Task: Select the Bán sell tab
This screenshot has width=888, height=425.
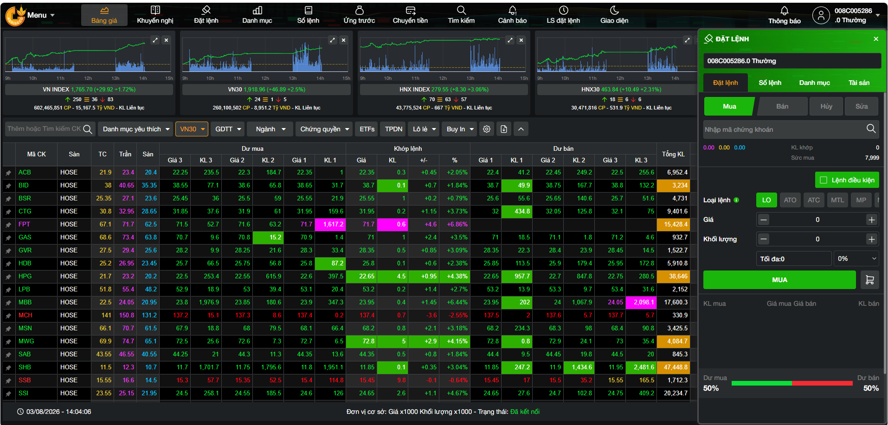Action: pos(782,106)
